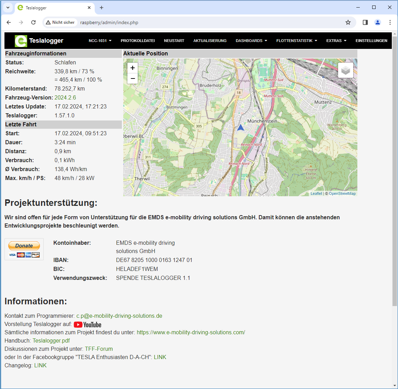Expand the Dashboards dropdown menu
Screen dimensions: 398x389
point(251,41)
